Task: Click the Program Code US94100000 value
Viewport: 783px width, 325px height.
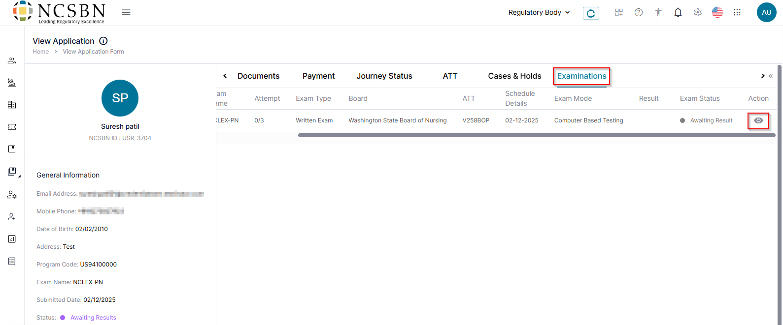Action: point(99,265)
